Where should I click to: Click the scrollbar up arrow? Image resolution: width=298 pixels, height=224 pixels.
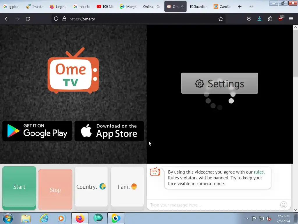point(296,27)
